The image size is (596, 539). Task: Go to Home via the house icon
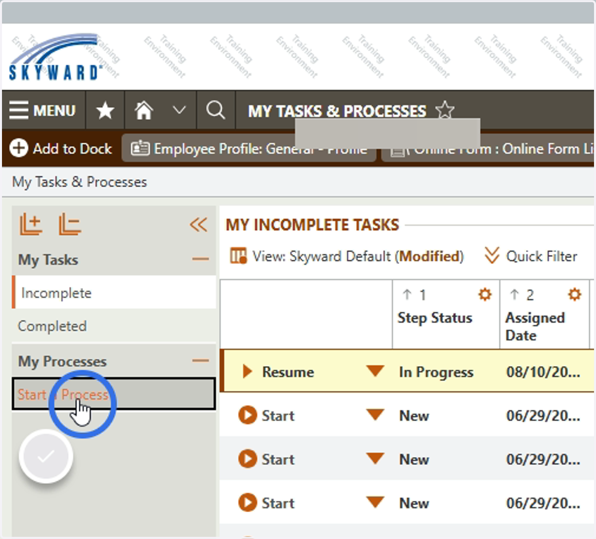(x=144, y=110)
